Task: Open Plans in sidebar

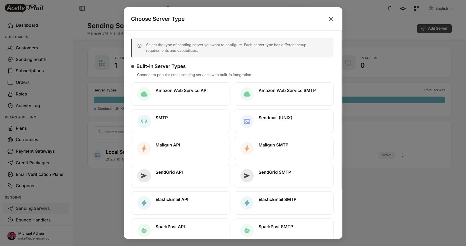Action: (36, 128)
